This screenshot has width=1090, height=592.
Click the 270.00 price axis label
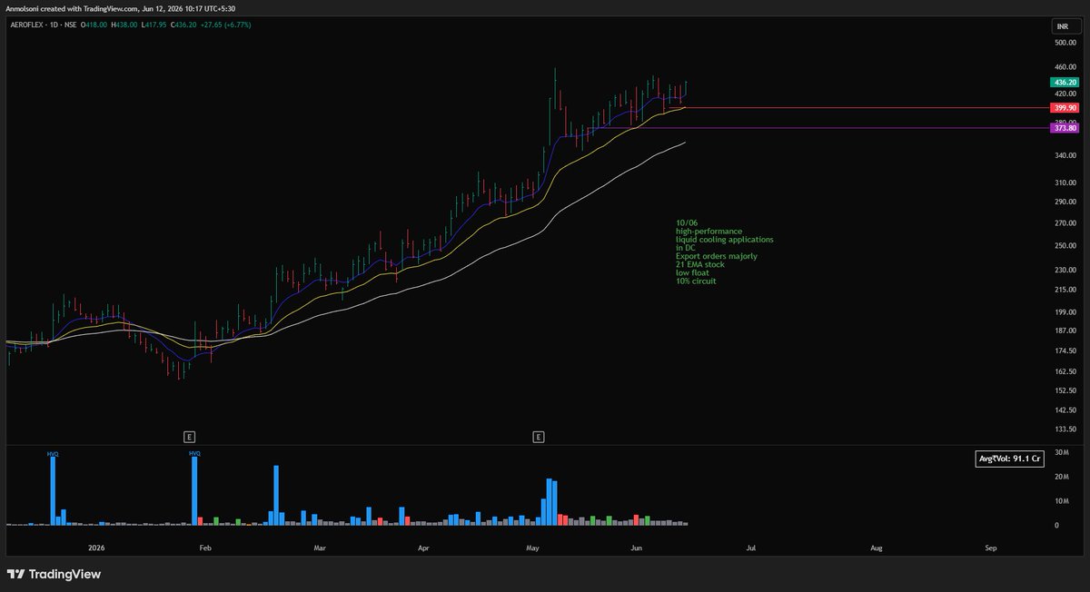coord(1065,223)
